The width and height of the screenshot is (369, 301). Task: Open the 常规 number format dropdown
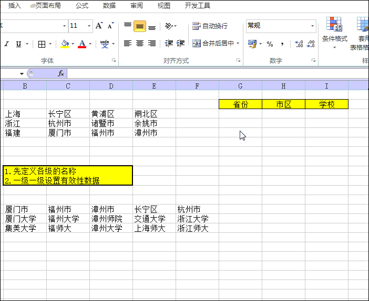[313, 26]
